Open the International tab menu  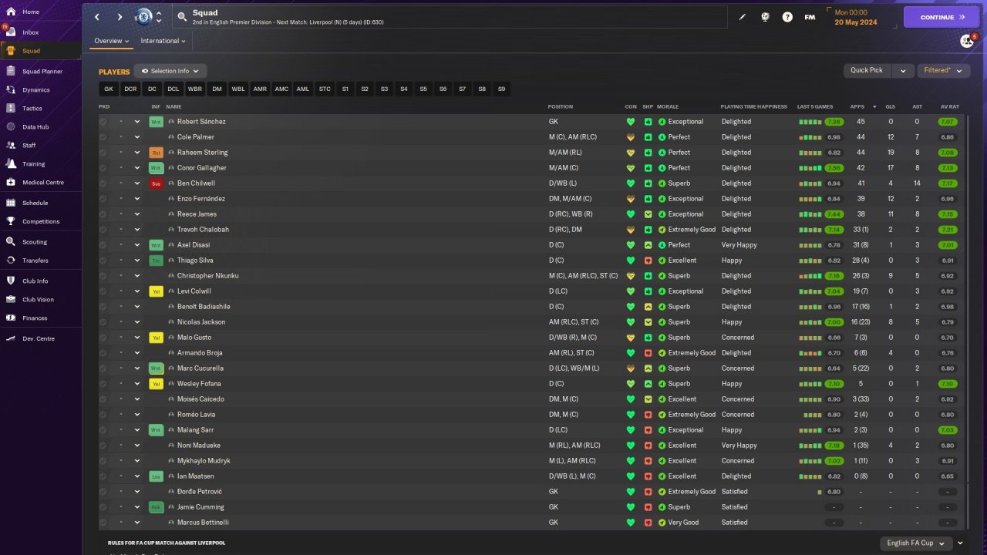tap(163, 41)
